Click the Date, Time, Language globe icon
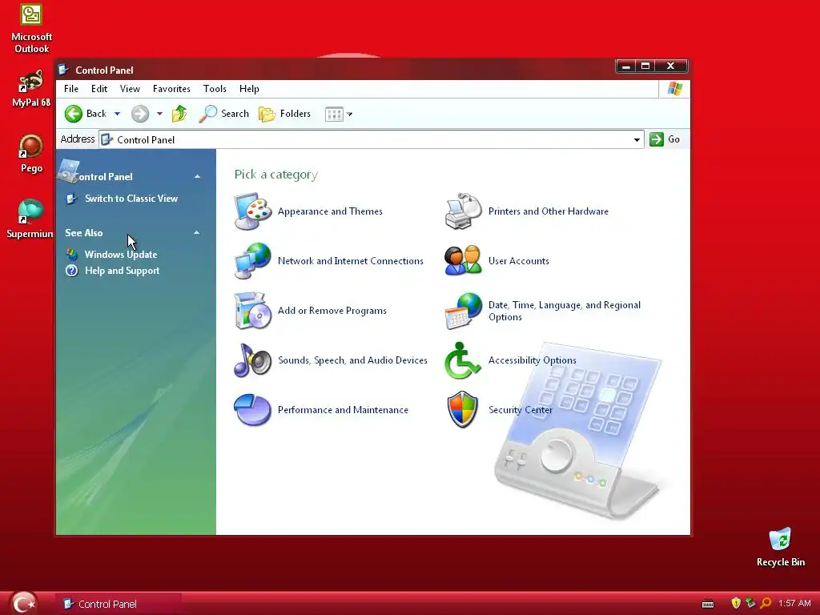This screenshot has height=615, width=820. [x=463, y=311]
